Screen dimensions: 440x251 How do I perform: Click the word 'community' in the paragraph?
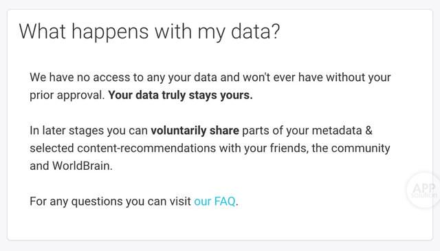360,148
